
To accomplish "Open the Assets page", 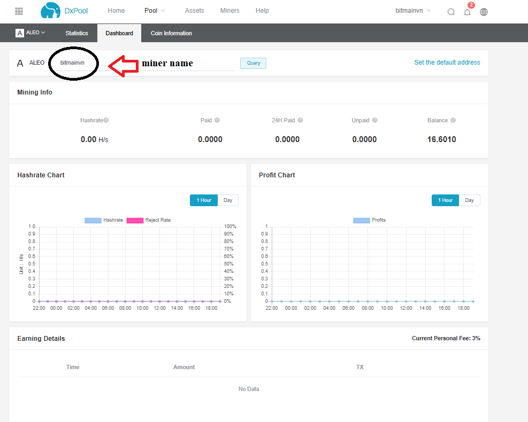I will click(194, 11).
